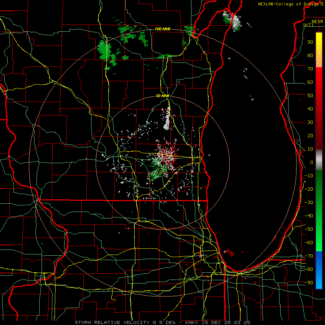Screen dimensions: 325x325
Task: Click the 50 tick label on velocity scale
Action: [x=310, y=96]
